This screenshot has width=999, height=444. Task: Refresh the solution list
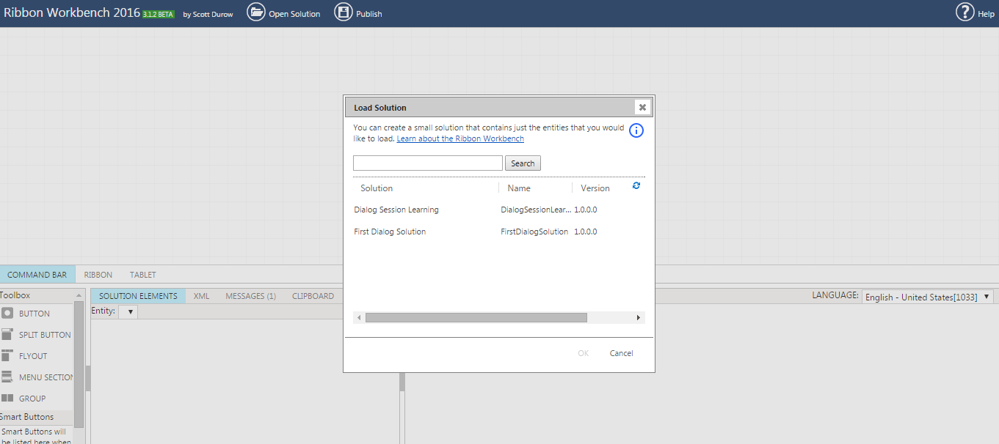coord(636,186)
